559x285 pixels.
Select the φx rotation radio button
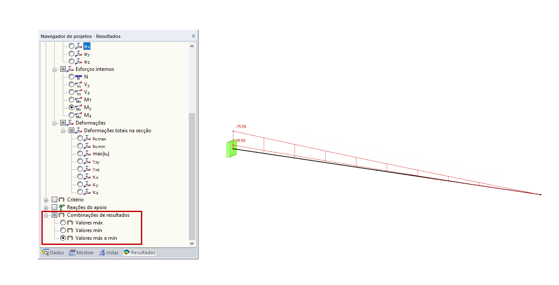coord(71,46)
